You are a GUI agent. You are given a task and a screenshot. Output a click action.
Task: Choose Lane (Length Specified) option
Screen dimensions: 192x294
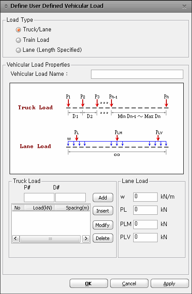tap(18, 50)
